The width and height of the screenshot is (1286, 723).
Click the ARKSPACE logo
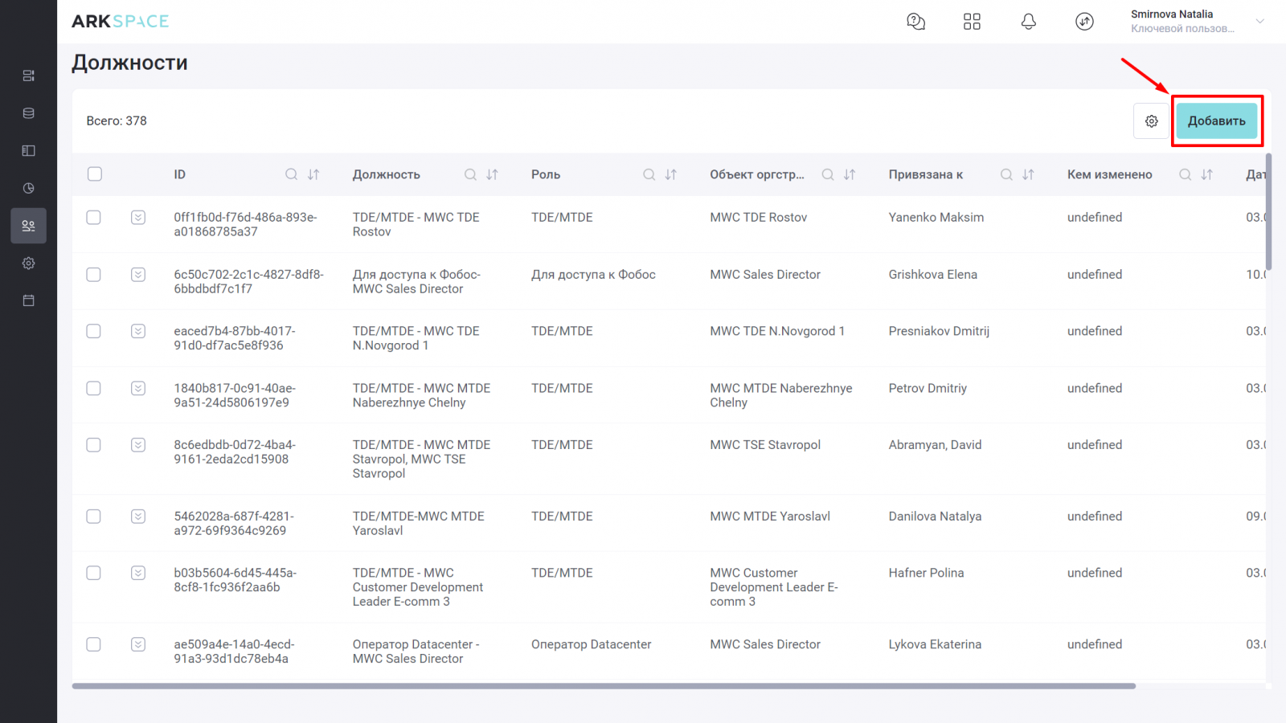121,22
